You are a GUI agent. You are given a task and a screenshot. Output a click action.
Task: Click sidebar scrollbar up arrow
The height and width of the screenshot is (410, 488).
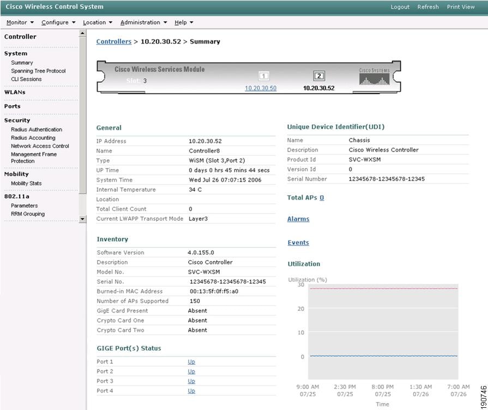[82, 33]
